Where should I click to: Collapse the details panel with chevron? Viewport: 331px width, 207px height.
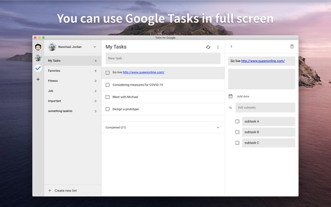[231, 47]
